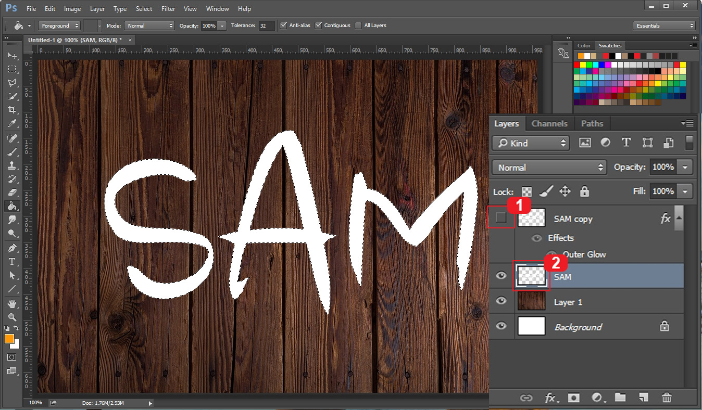Pick the Eyedropper tool
This screenshot has height=410, width=702.
click(x=11, y=123)
